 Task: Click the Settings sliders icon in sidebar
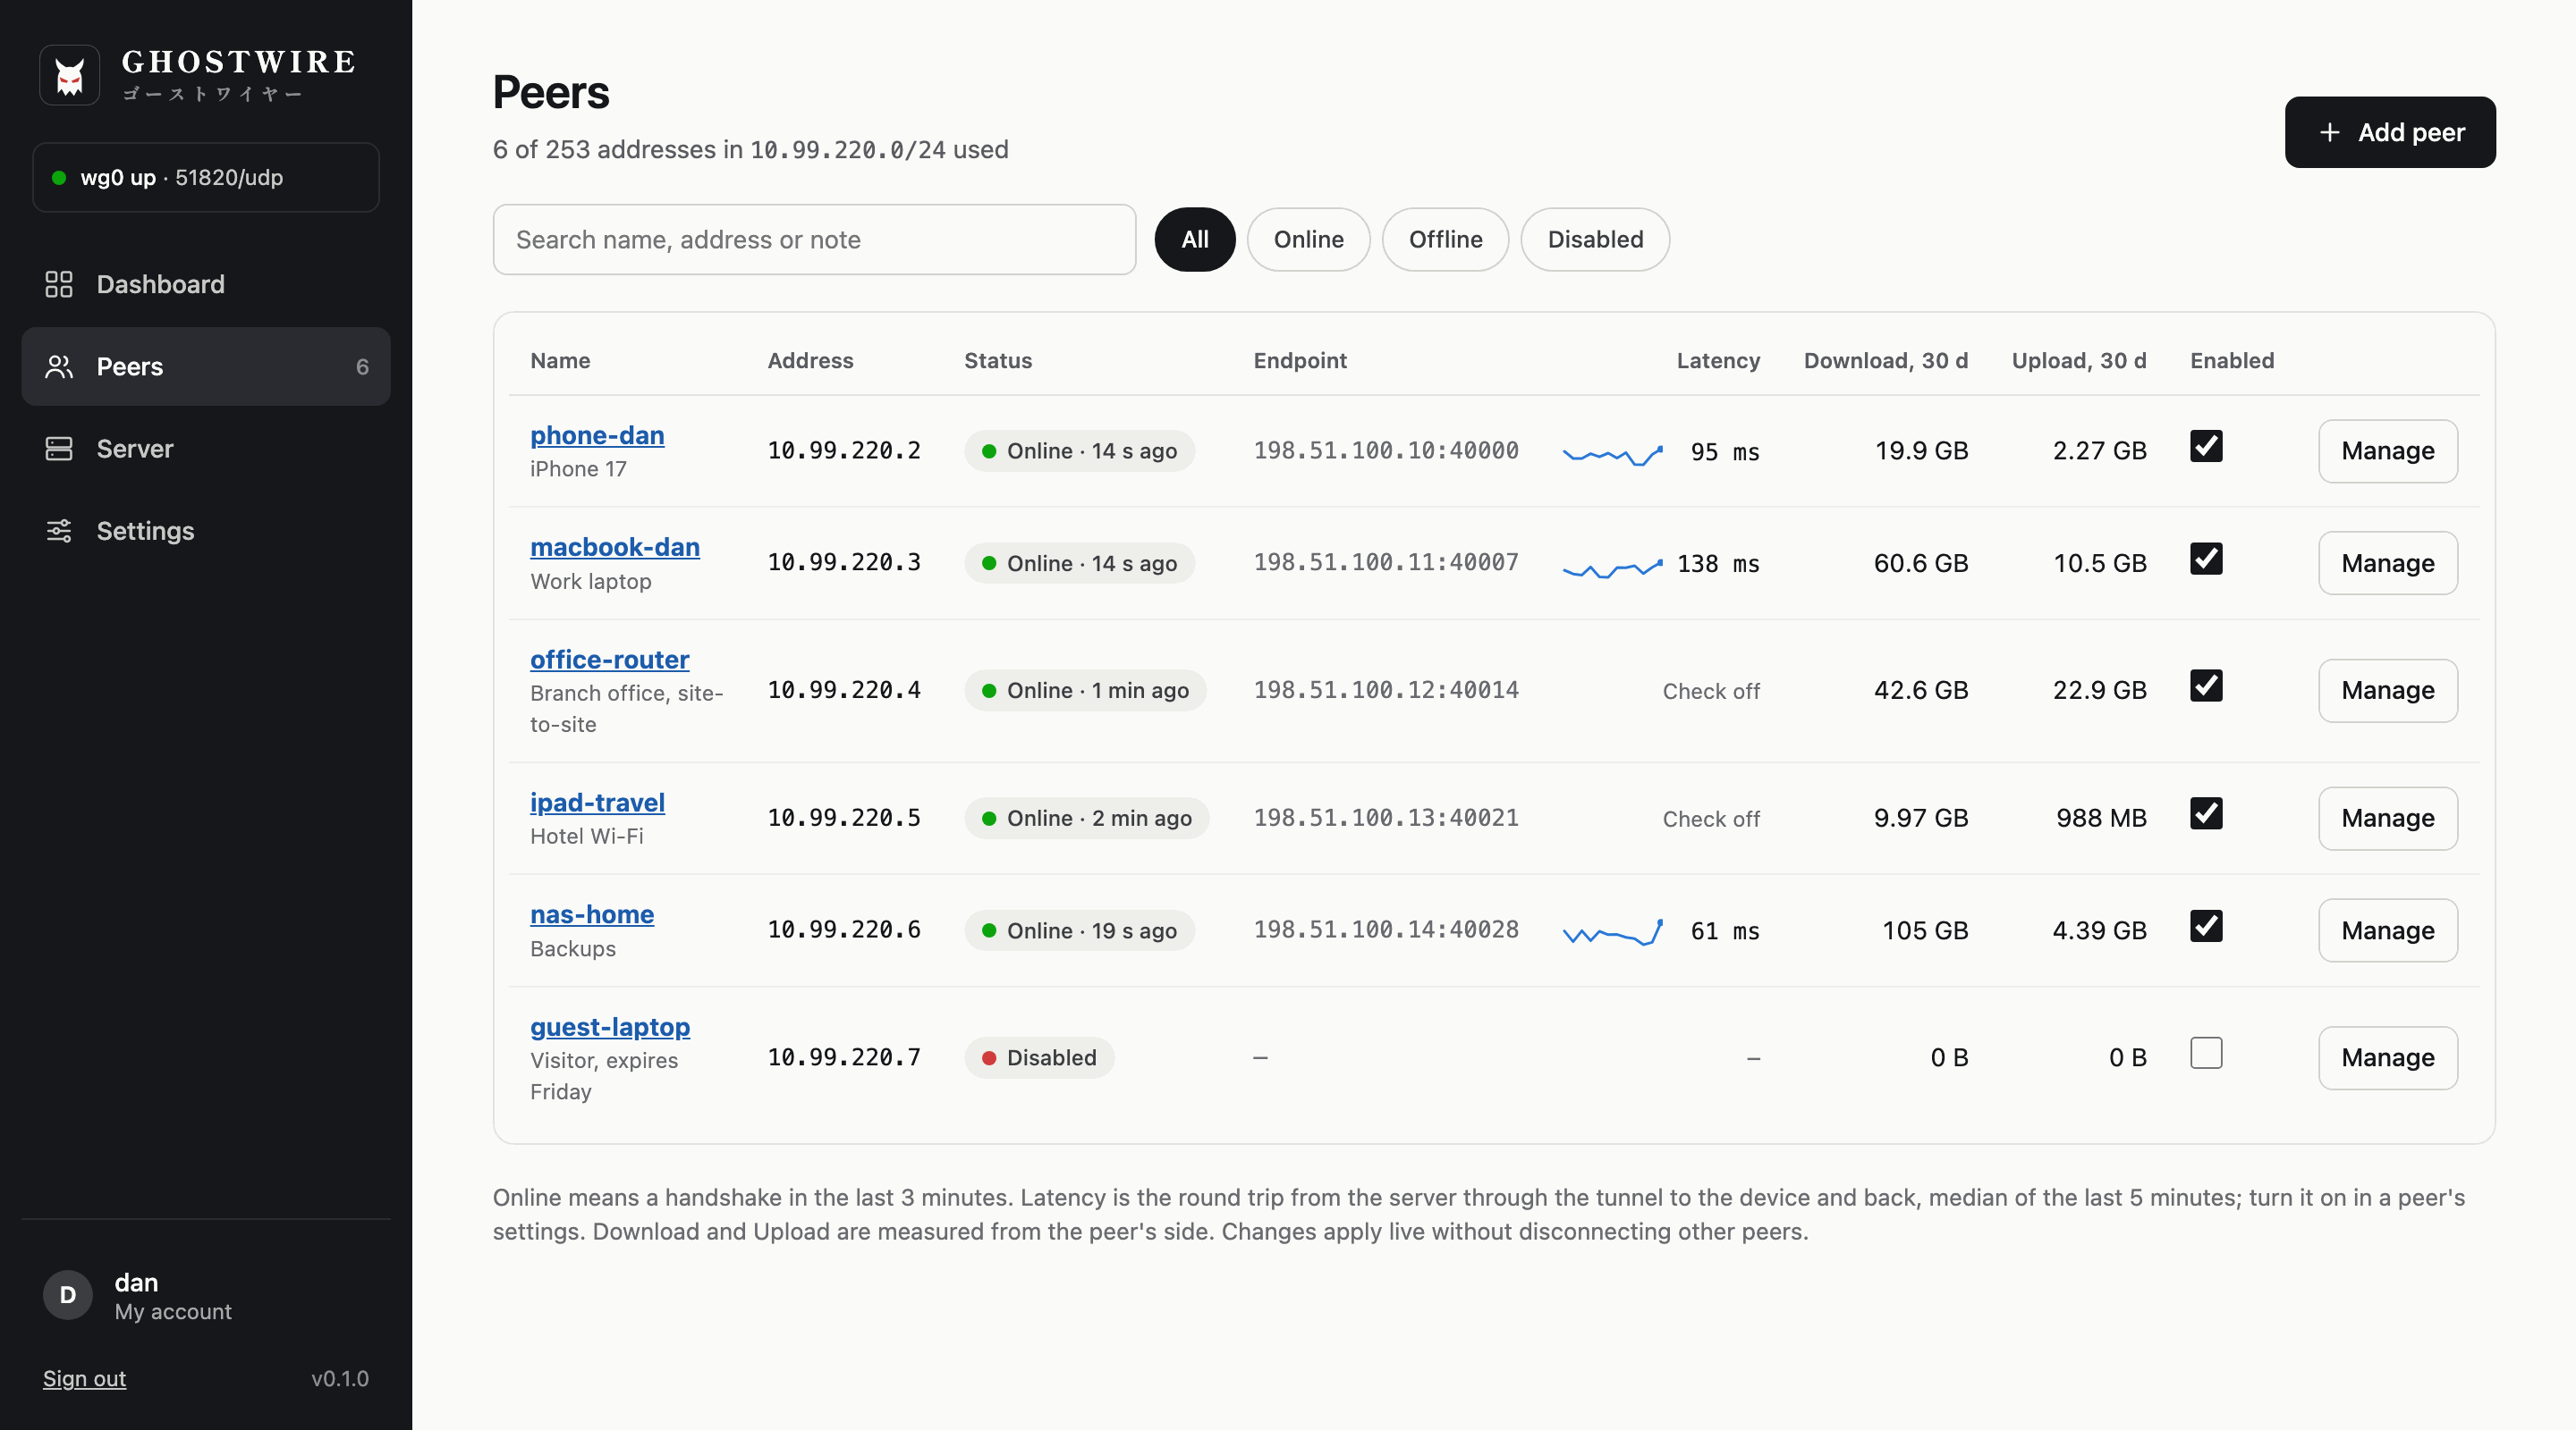click(59, 531)
